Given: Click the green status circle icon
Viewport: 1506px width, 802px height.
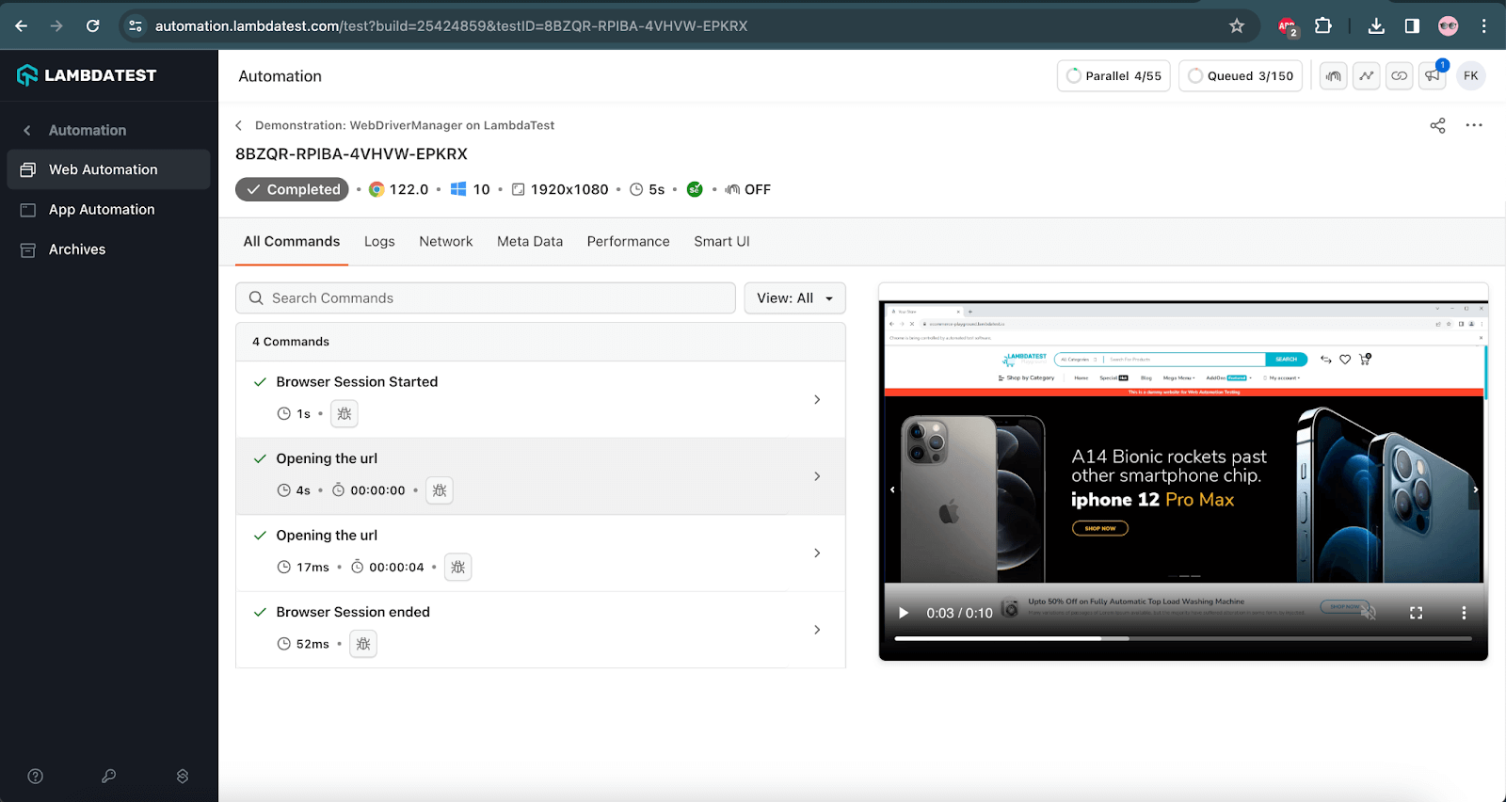Looking at the screenshot, I should 695,189.
